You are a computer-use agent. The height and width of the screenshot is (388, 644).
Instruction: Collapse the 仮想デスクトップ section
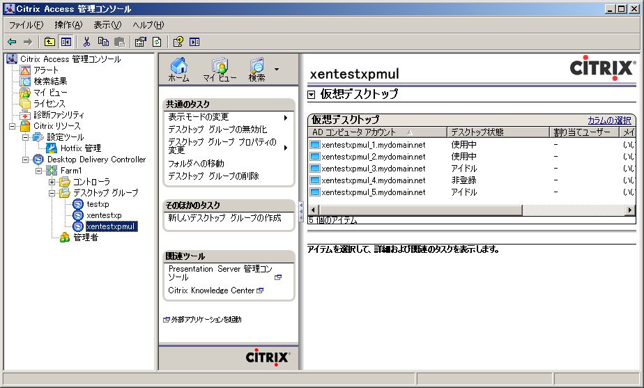[312, 95]
